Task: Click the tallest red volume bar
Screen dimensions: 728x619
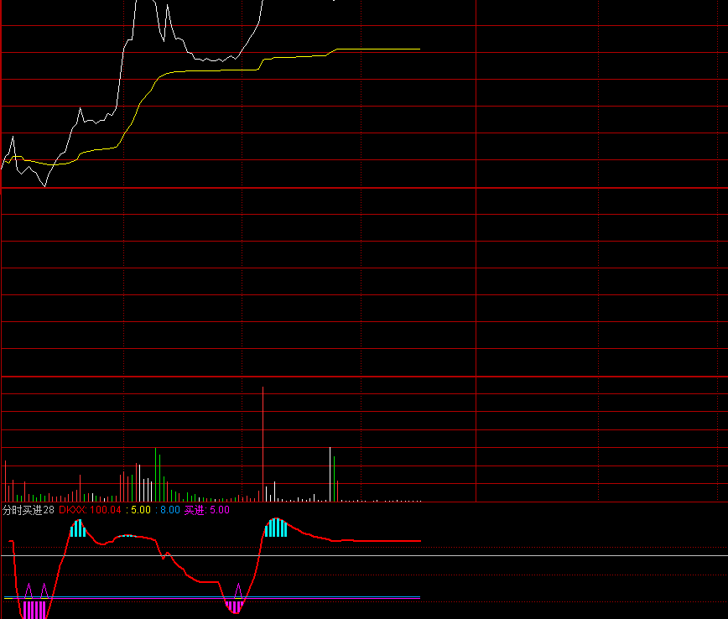Action: click(x=263, y=444)
